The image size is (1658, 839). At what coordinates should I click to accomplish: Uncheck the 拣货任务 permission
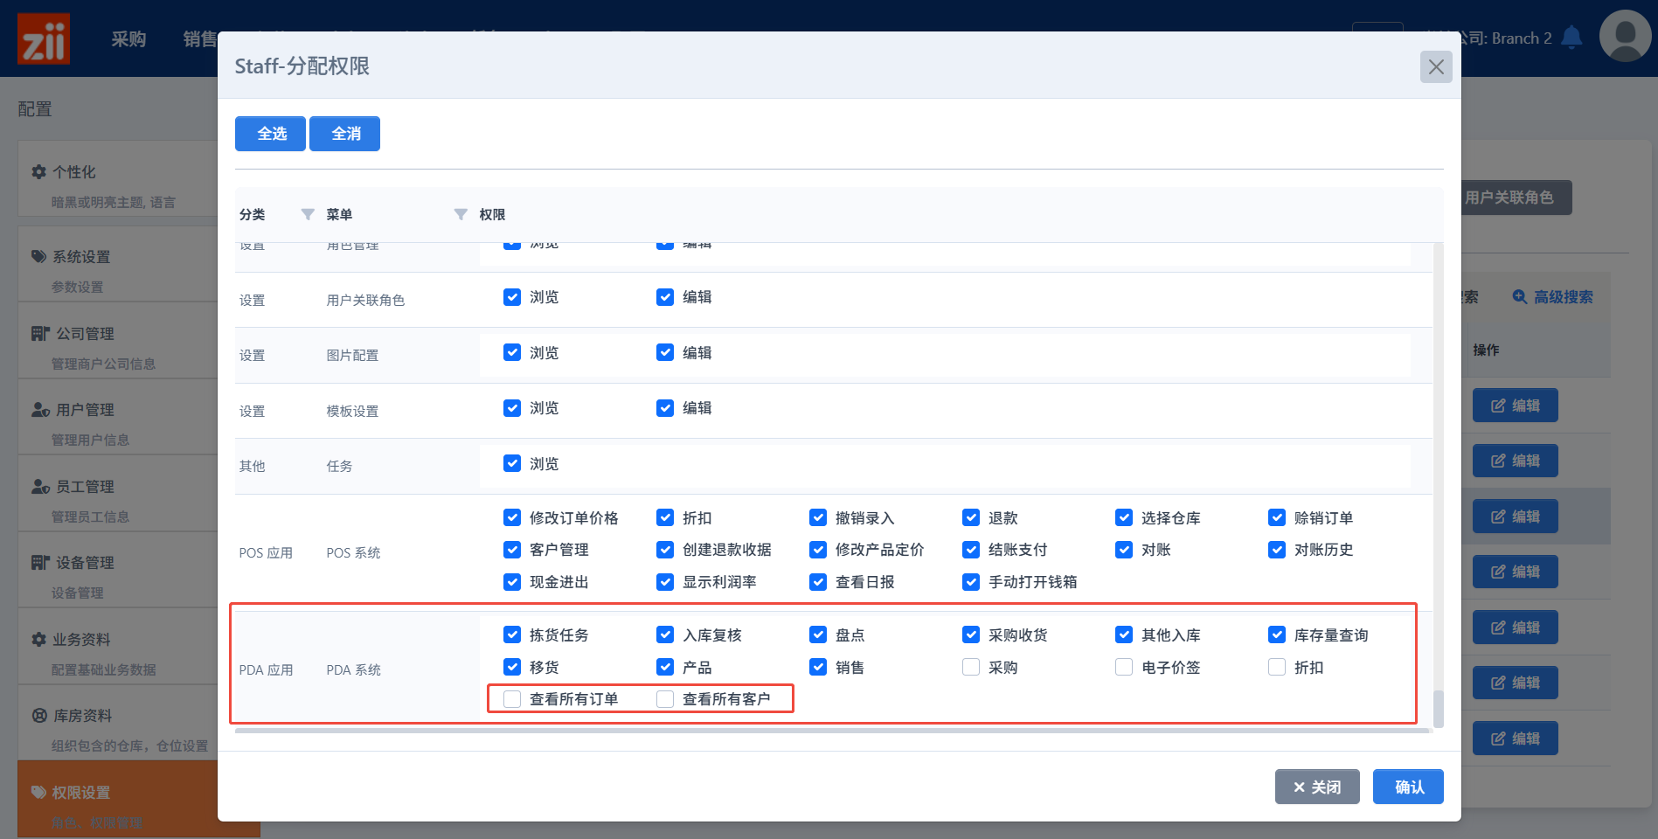pyautogui.click(x=512, y=635)
